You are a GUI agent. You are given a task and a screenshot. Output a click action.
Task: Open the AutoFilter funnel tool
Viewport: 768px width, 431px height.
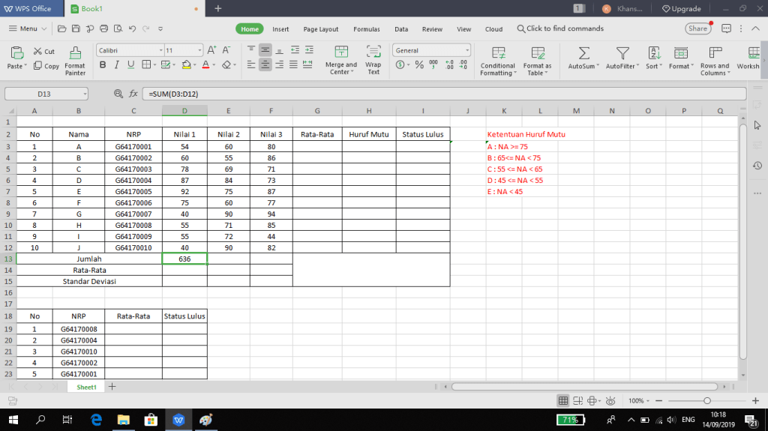coord(622,53)
